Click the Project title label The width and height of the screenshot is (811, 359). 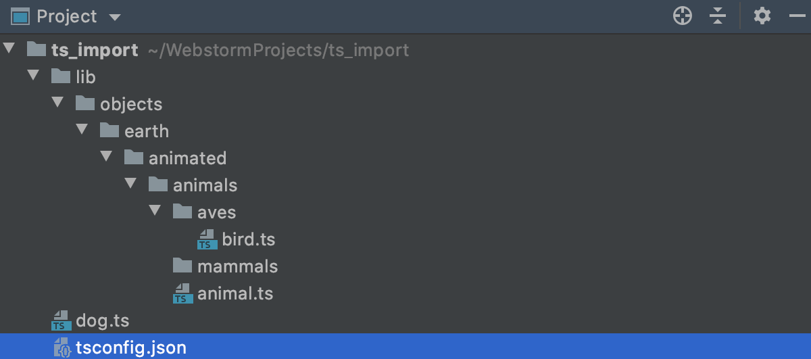point(66,16)
